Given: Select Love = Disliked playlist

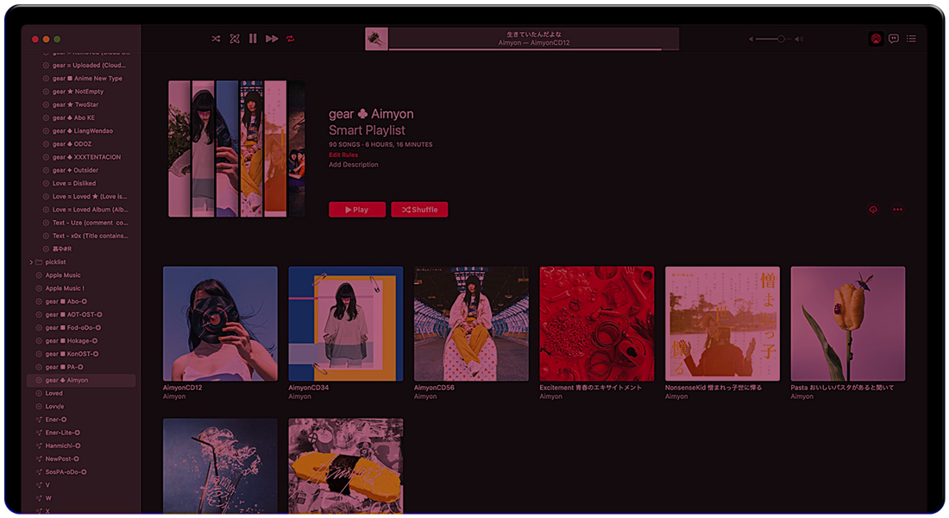Looking at the screenshot, I should tap(81, 184).
